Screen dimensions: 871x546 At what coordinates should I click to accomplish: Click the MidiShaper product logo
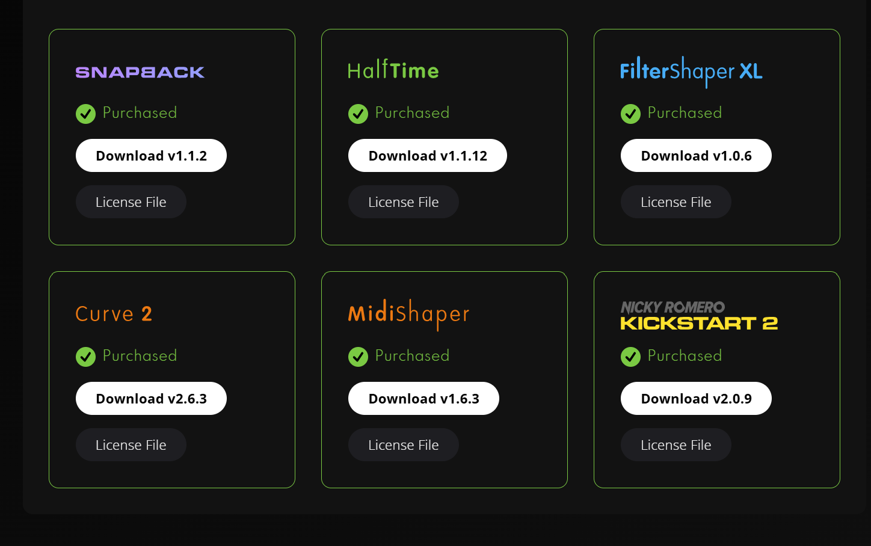click(409, 314)
